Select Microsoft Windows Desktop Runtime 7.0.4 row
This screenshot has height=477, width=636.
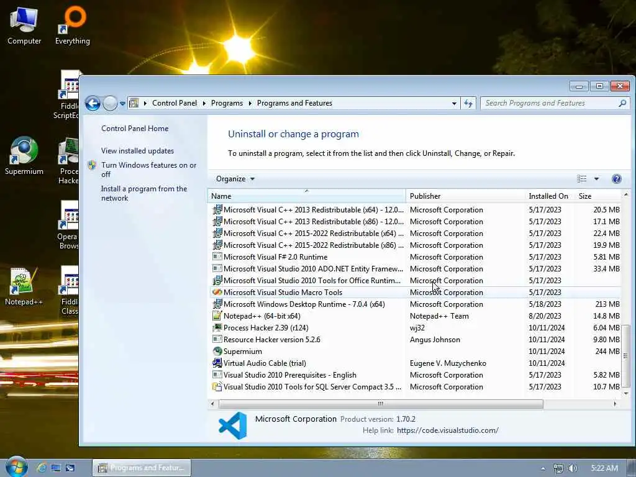416,304
